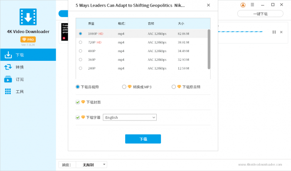Click the user account icon
This screenshot has height=171, width=291.
click(243, 5)
